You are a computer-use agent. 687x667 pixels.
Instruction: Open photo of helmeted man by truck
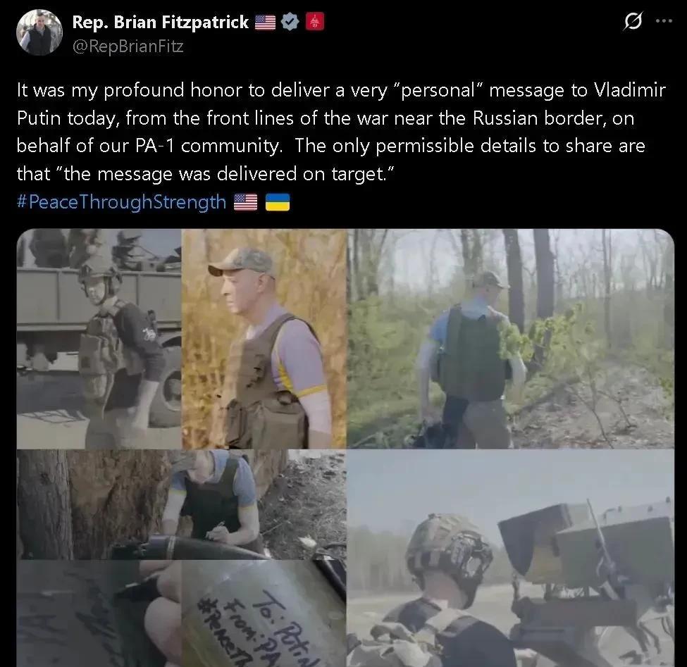[99, 339]
